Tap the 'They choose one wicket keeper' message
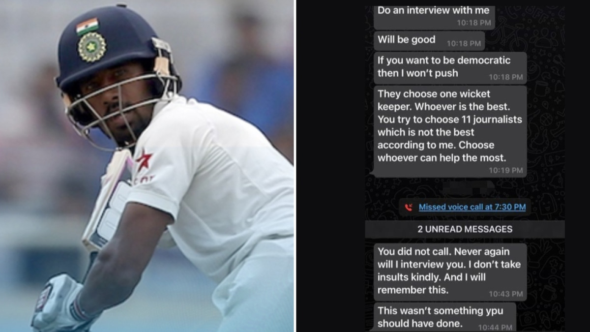Viewport: 590px width, 332px height. (x=450, y=131)
